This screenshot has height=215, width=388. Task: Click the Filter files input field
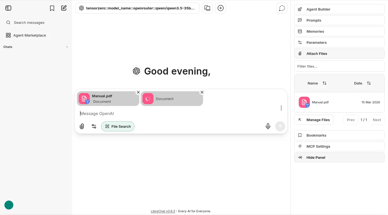pos(339,66)
